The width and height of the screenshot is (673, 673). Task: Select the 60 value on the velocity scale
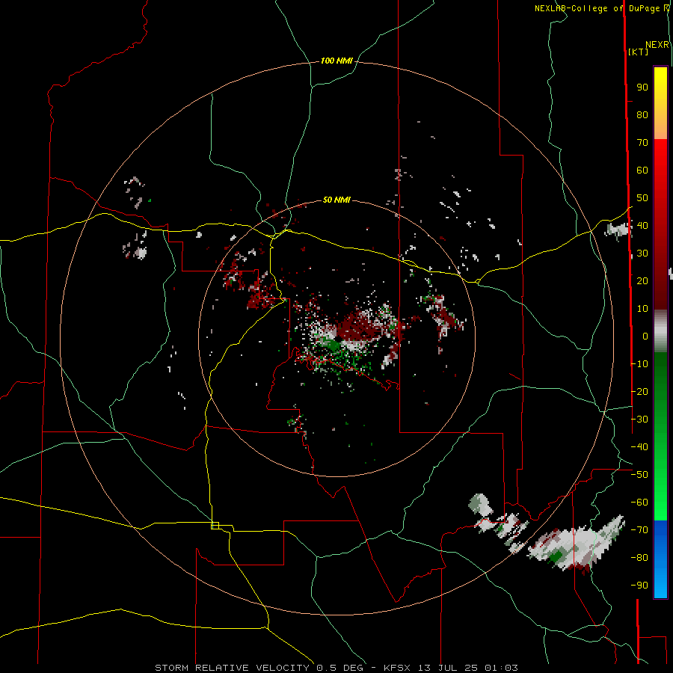[x=642, y=170]
